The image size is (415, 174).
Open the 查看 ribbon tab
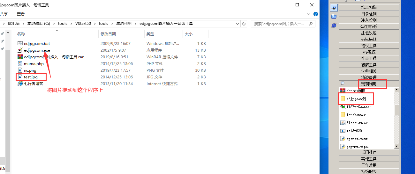point(21,14)
